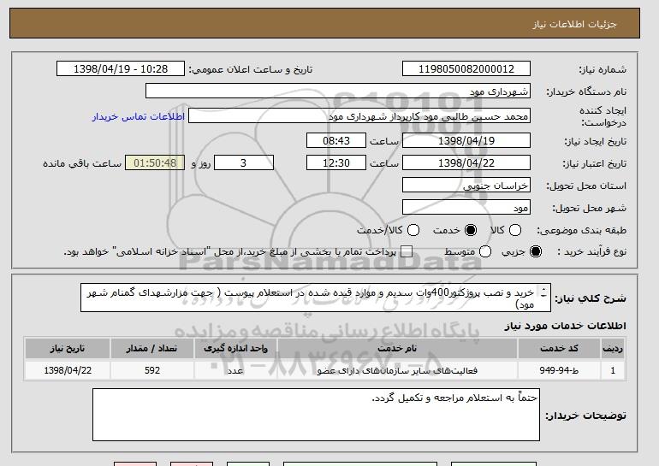
Task: Select the کالا radio button
Action: tap(515, 230)
